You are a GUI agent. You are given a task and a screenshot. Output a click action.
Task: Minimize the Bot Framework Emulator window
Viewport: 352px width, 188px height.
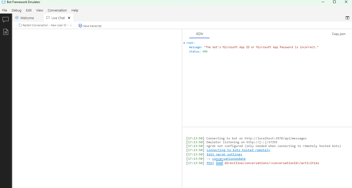[x=323, y=2]
